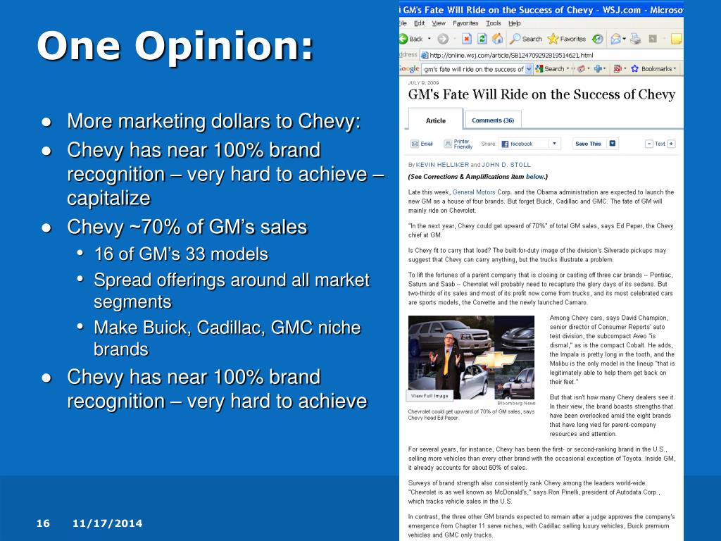Open the Favorites menu
721x541 pixels.
465,23
